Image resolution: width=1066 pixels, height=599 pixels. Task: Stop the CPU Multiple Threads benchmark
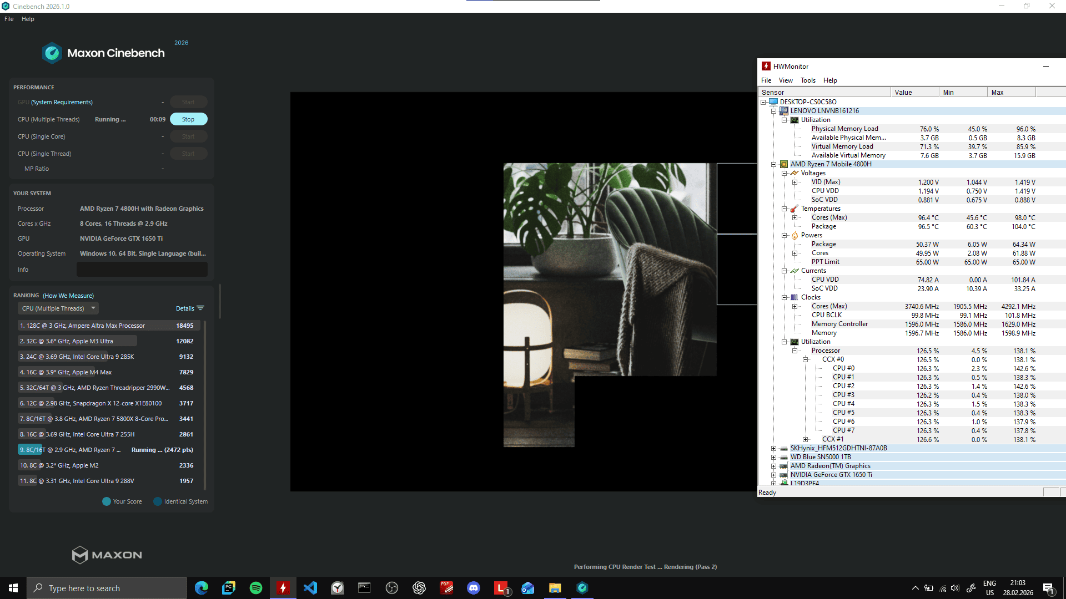click(188, 119)
